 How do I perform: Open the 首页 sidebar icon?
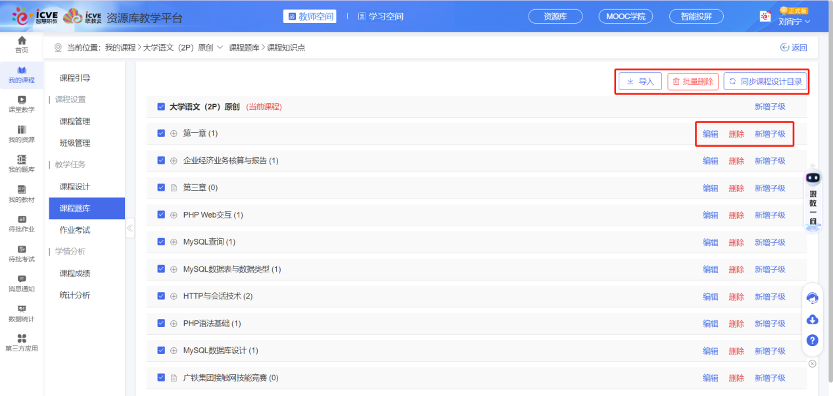point(21,46)
